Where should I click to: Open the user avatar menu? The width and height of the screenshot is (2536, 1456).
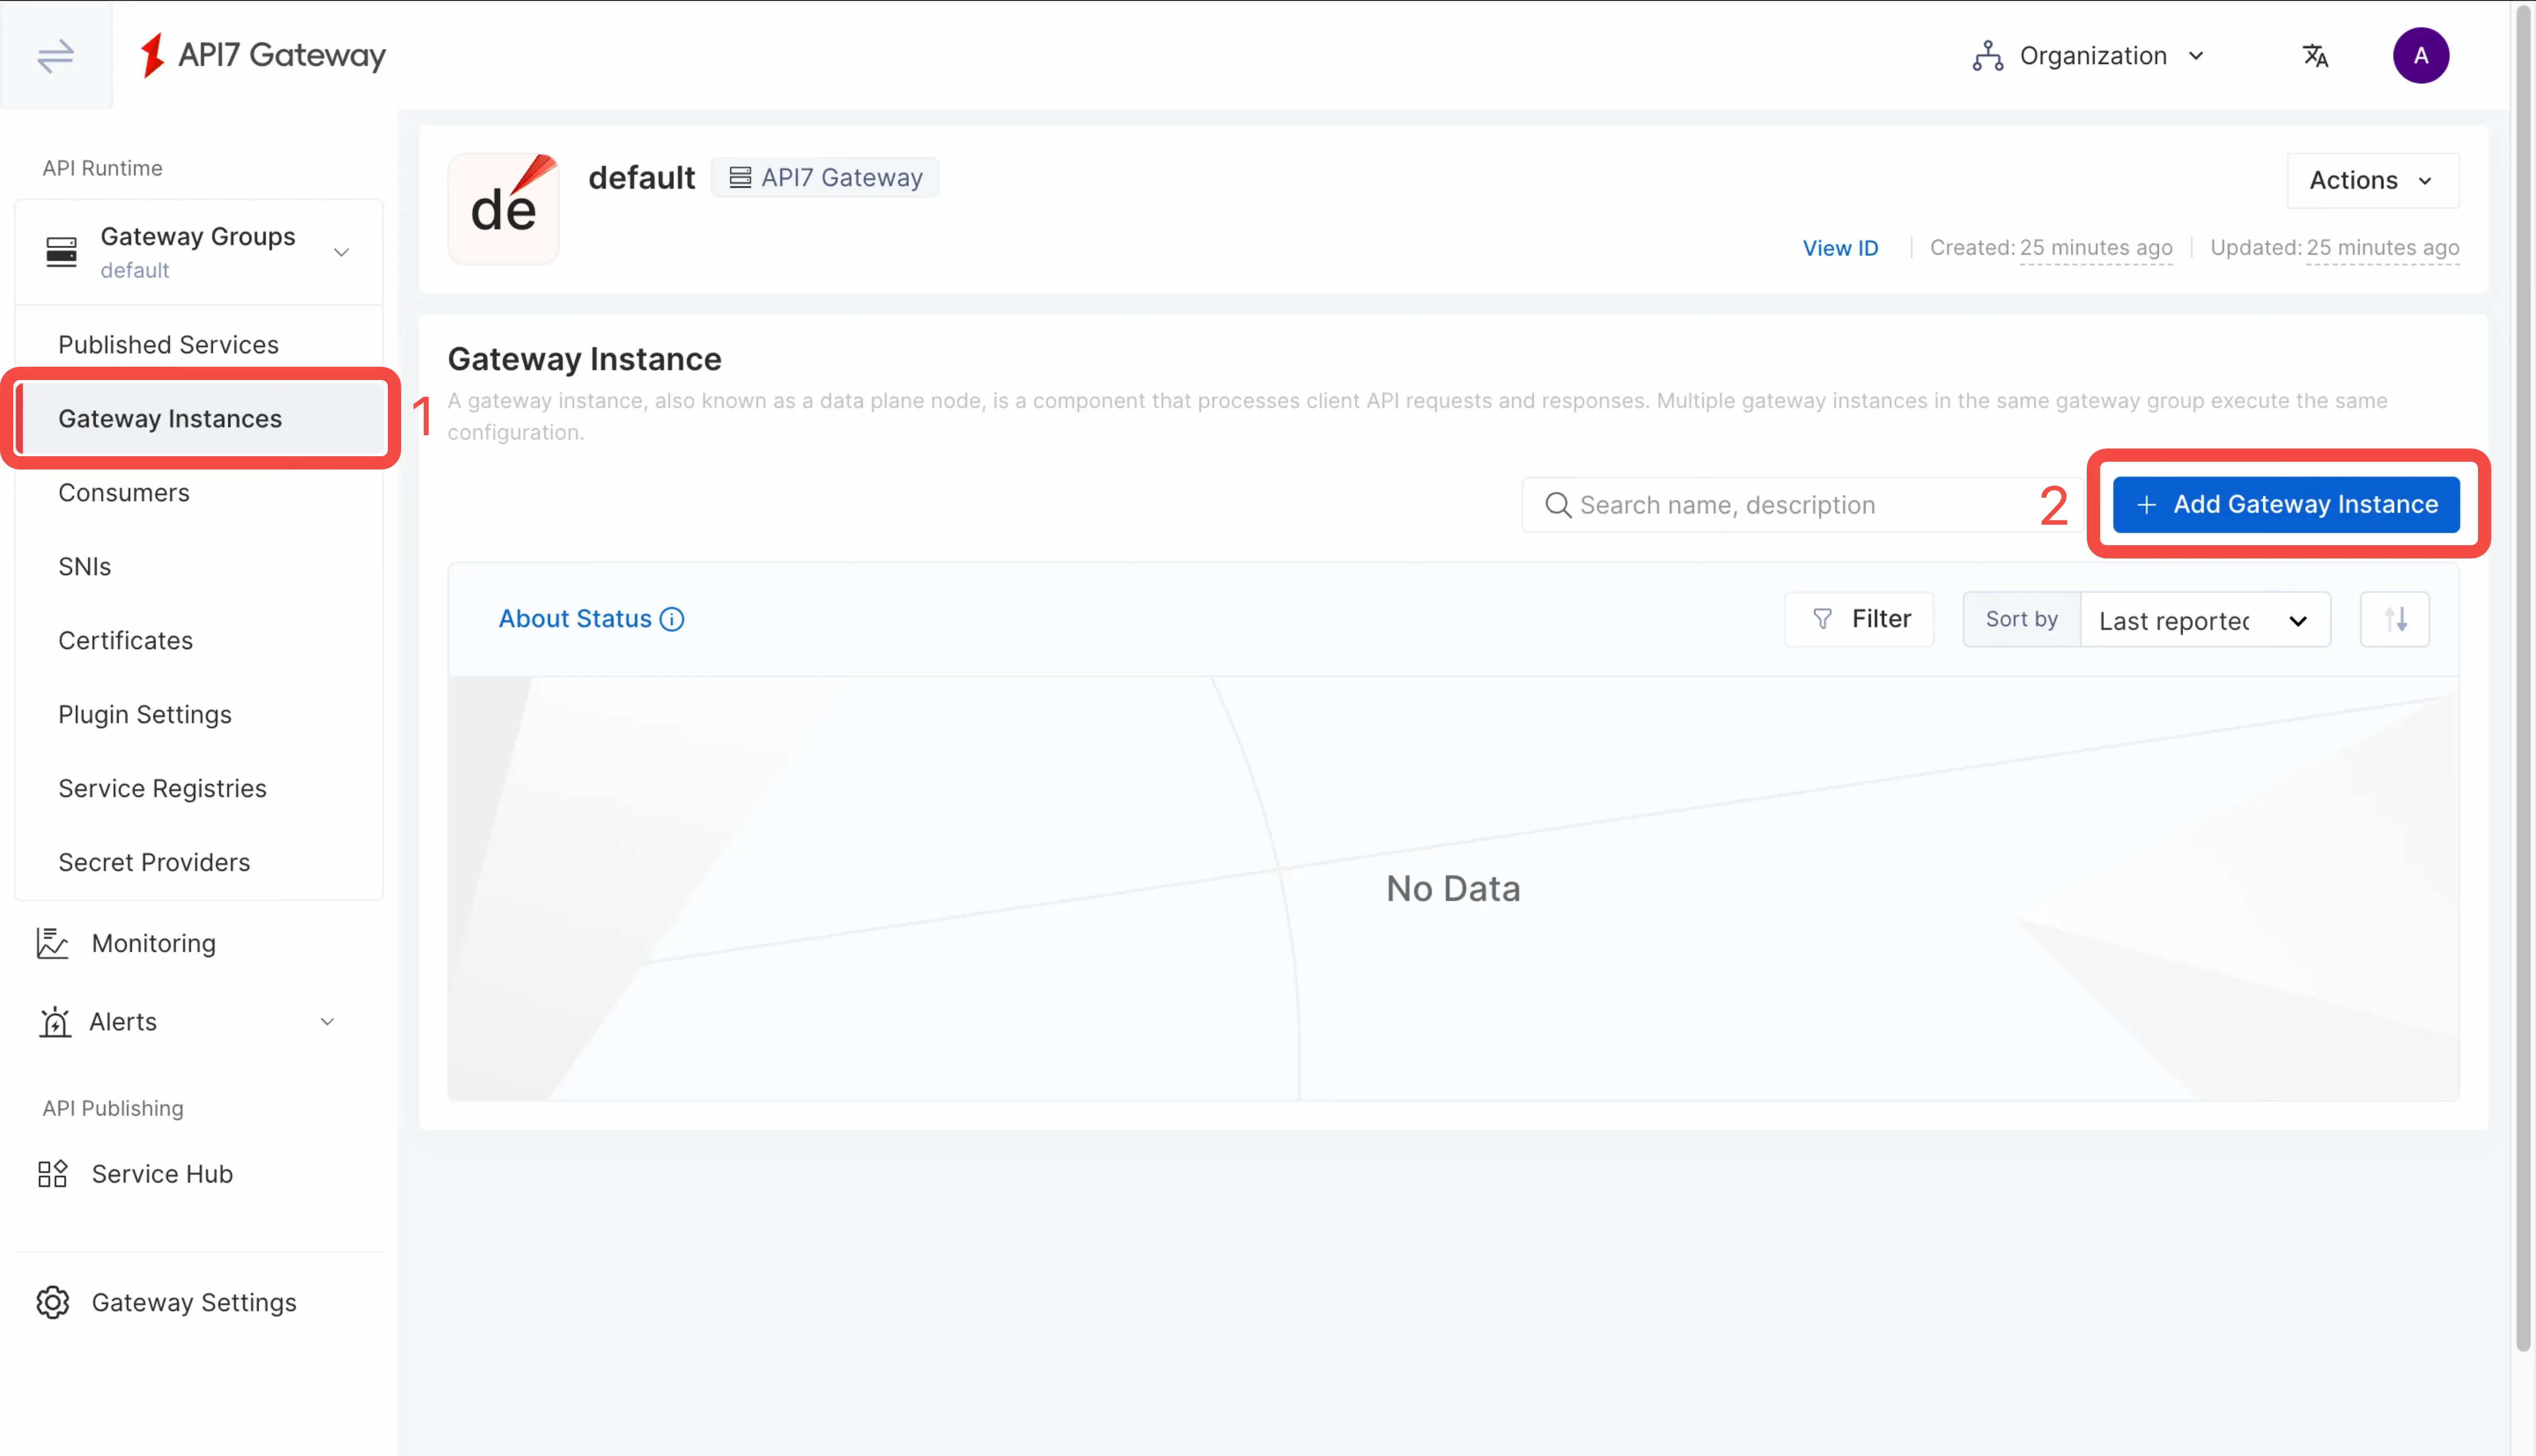[2421, 55]
